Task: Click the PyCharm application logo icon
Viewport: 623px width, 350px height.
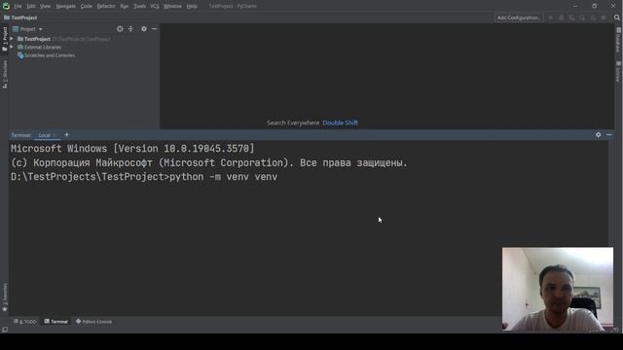Action: (6, 6)
